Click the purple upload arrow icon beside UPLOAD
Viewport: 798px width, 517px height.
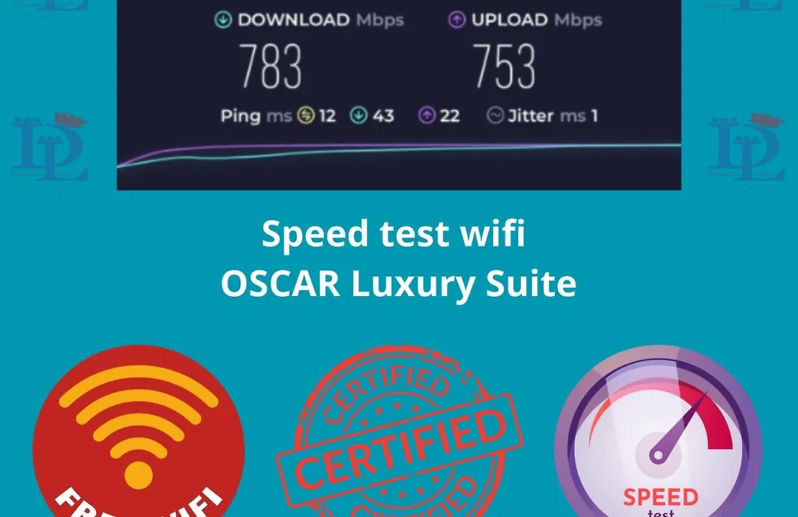tap(457, 20)
